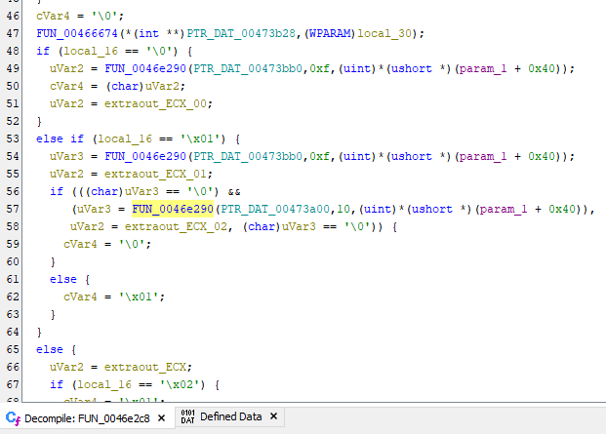Click the Decompile tab's Cf icon

point(13,417)
